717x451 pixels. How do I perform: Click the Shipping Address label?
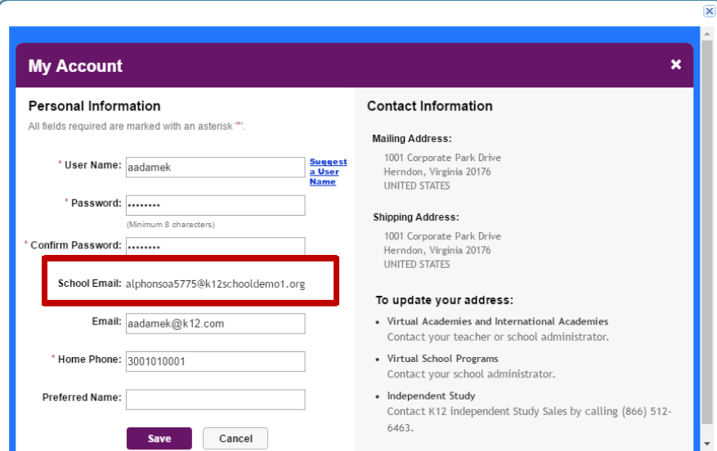click(x=415, y=217)
